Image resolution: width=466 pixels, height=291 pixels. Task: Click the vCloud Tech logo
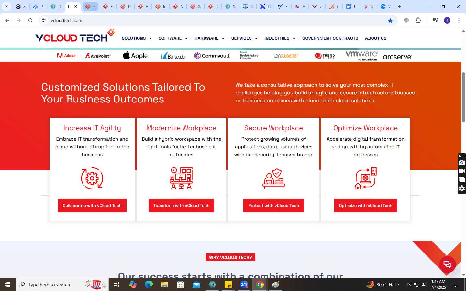[75, 36]
